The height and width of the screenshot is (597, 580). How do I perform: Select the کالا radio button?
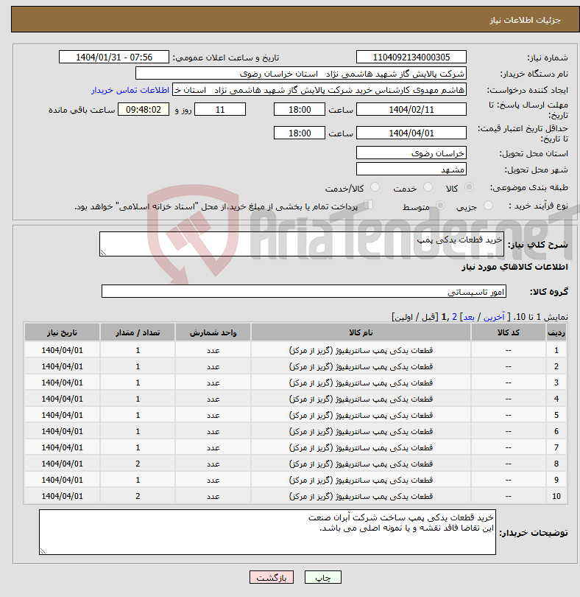tap(469, 187)
